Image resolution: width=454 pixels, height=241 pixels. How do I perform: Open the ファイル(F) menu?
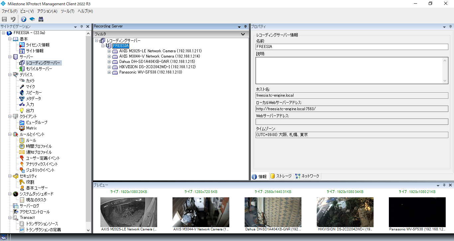(9, 11)
